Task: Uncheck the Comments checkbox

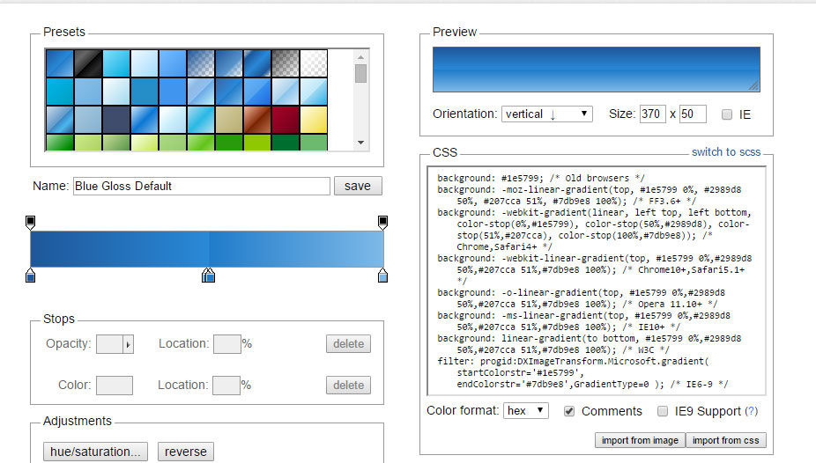Action: point(569,411)
